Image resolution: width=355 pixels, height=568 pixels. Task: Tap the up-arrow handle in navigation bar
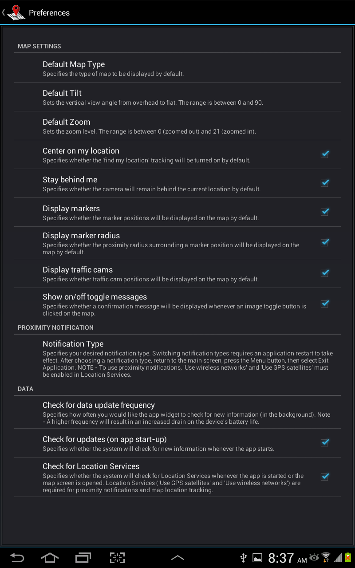pos(177,558)
